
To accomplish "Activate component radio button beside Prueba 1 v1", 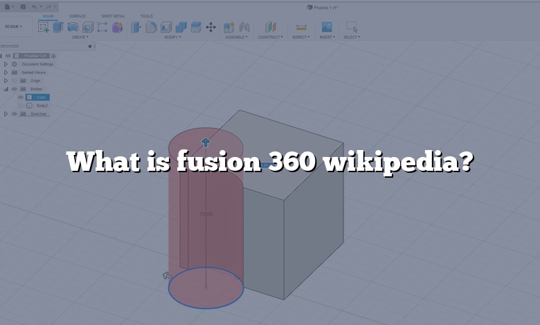I will point(53,56).
